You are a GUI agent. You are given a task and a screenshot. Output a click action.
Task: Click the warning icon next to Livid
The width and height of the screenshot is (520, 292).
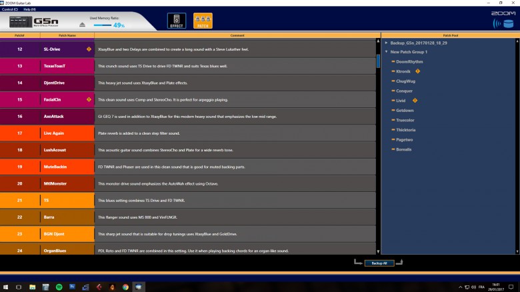pyautogui.click(x=415, y=100)
